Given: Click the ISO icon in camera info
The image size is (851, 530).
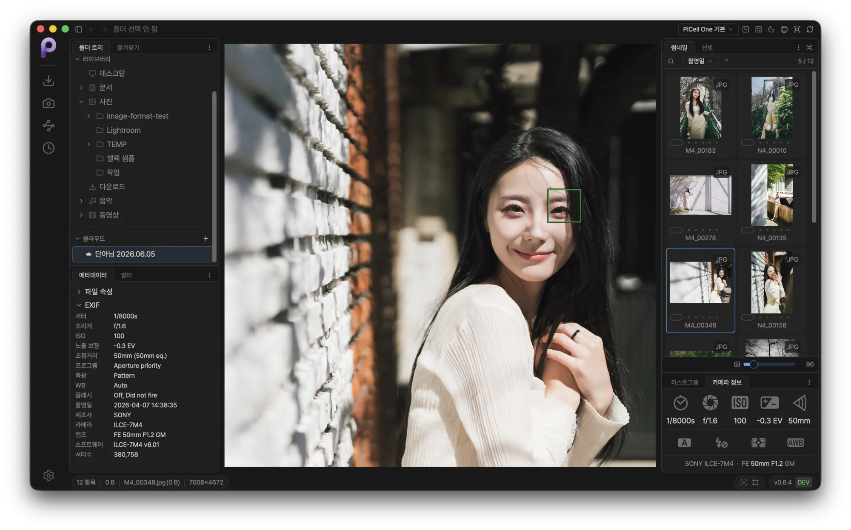Looking at the screenshot, I should (x=740, y=402).
